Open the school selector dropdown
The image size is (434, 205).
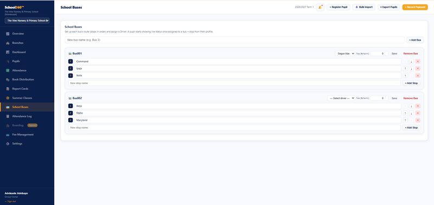pyautogui.click(x=27, y=21)
